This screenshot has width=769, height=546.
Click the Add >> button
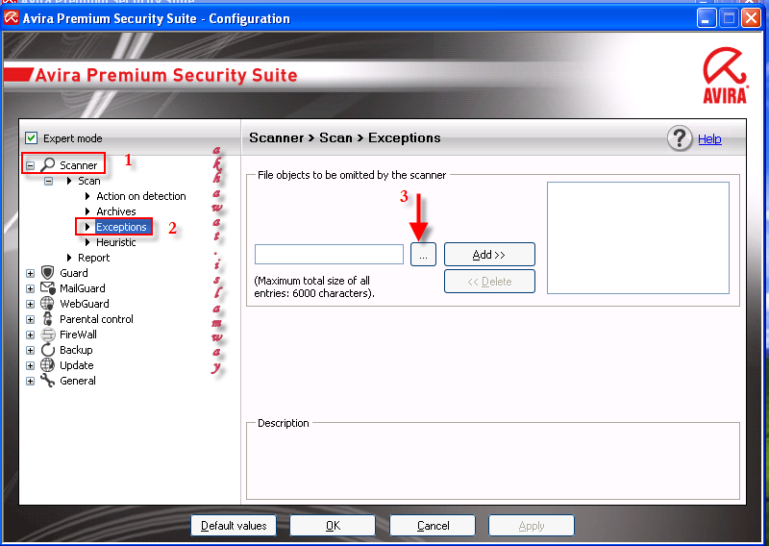pyautogui.click(x=489, y=255)
